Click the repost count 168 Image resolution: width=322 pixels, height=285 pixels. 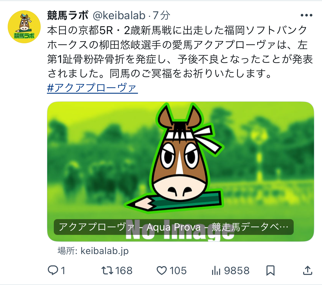124,270
